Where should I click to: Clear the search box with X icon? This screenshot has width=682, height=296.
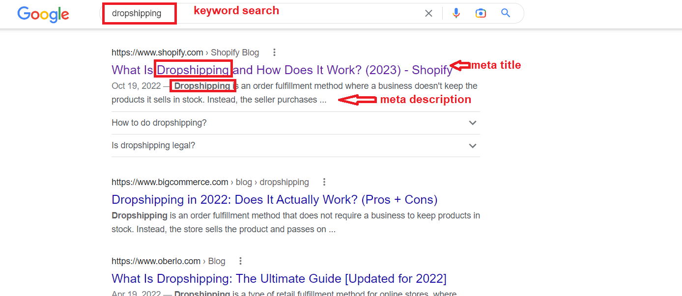tap(428, 13)
